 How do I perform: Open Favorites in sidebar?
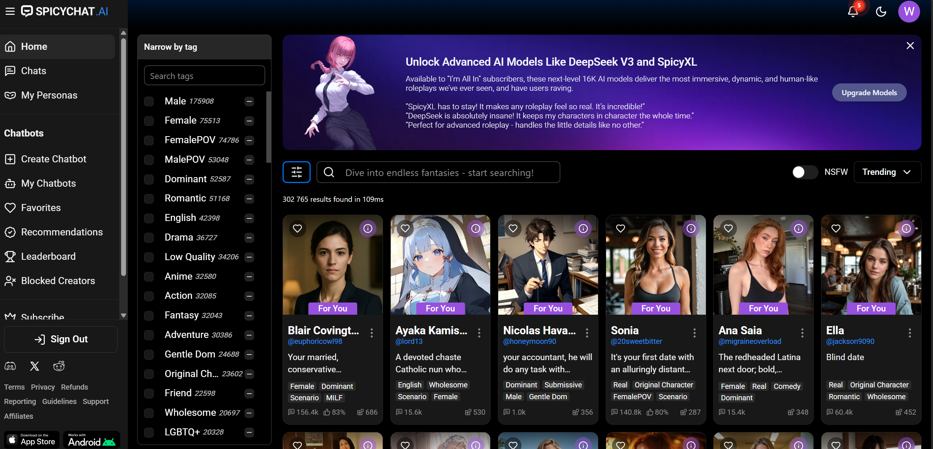pos(58,208)
